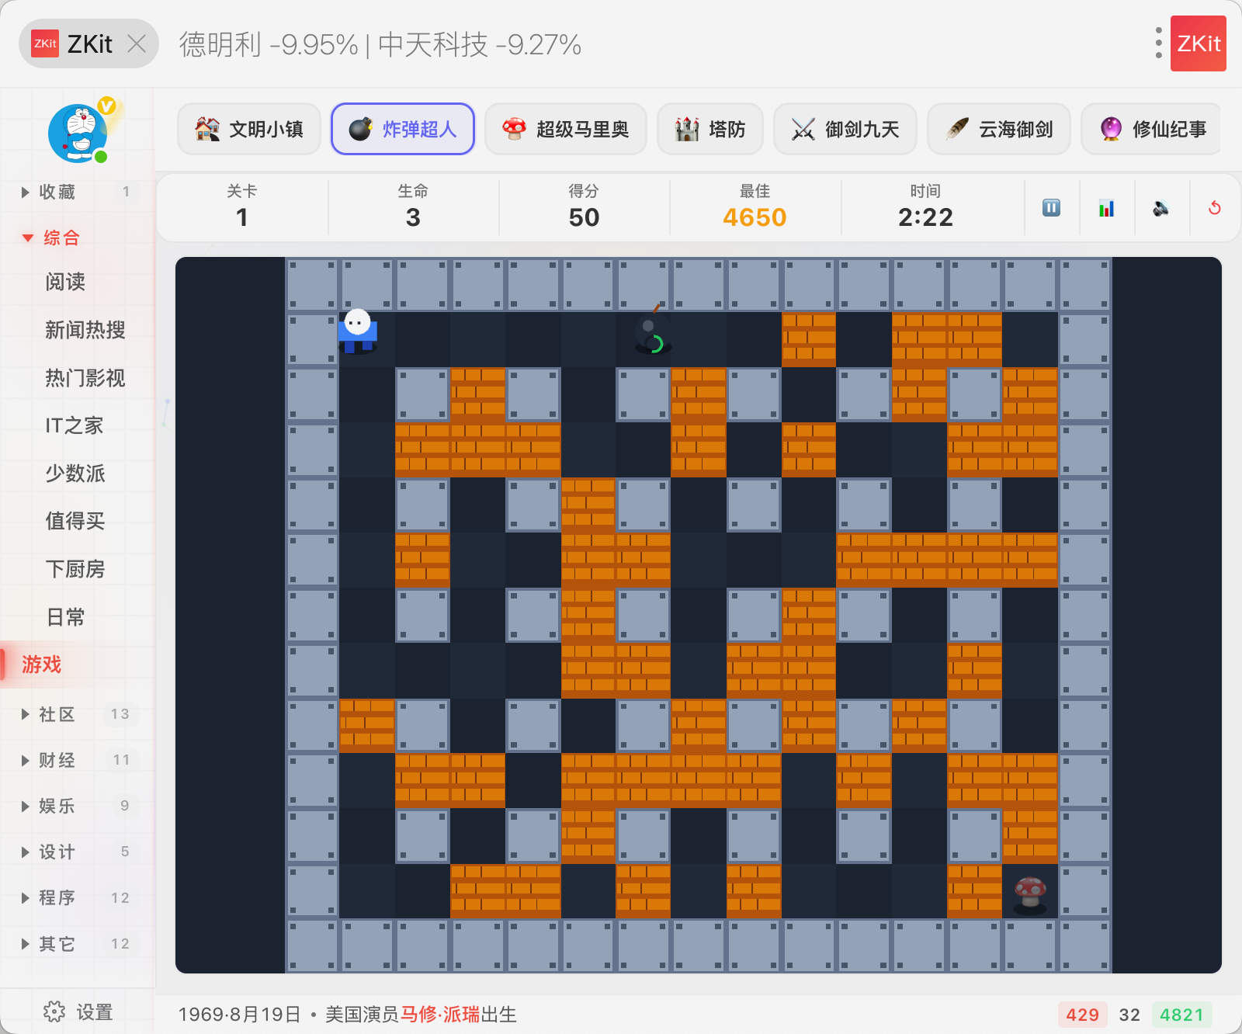
Task: Open the 云海御剑 game tab
Action: click(999, 129)
